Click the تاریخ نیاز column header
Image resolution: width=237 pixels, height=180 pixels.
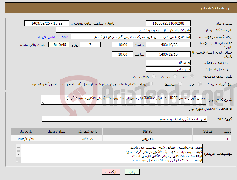tap(26, 132)
